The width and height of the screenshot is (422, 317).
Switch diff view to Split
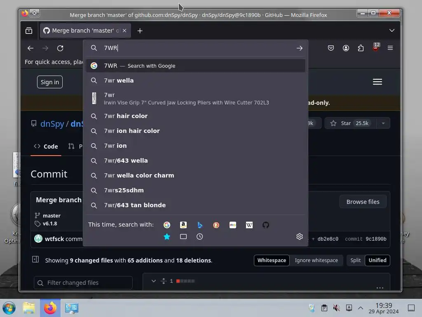(x=355, y=260)
